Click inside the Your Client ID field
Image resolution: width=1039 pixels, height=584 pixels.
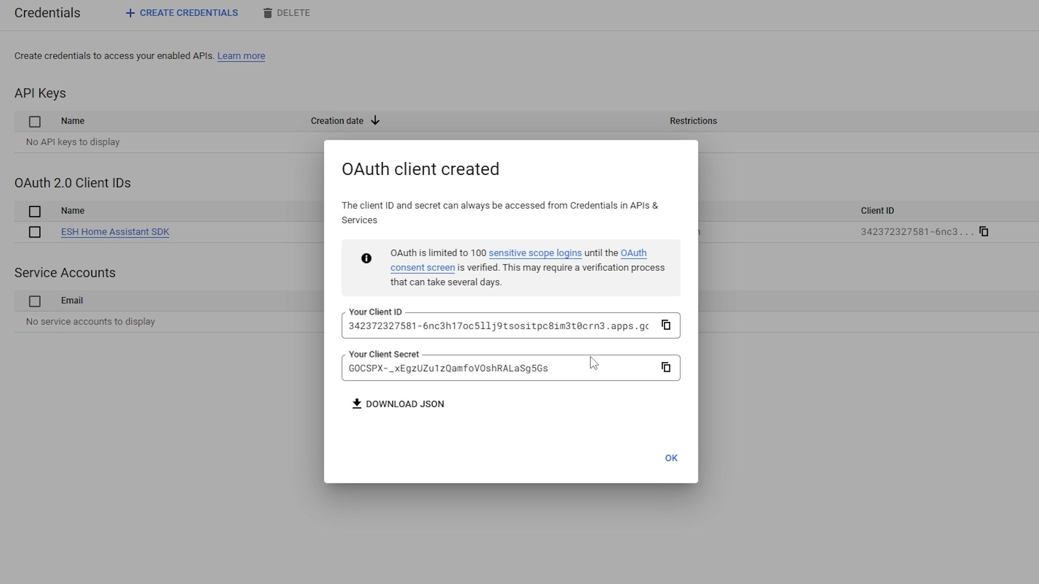(498, 326)
